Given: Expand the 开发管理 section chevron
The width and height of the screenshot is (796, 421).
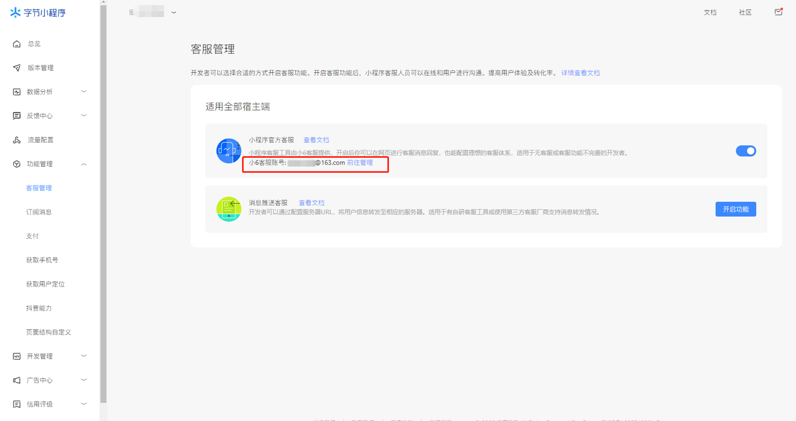Looking at the screenshot, I should tap(84, 356).
